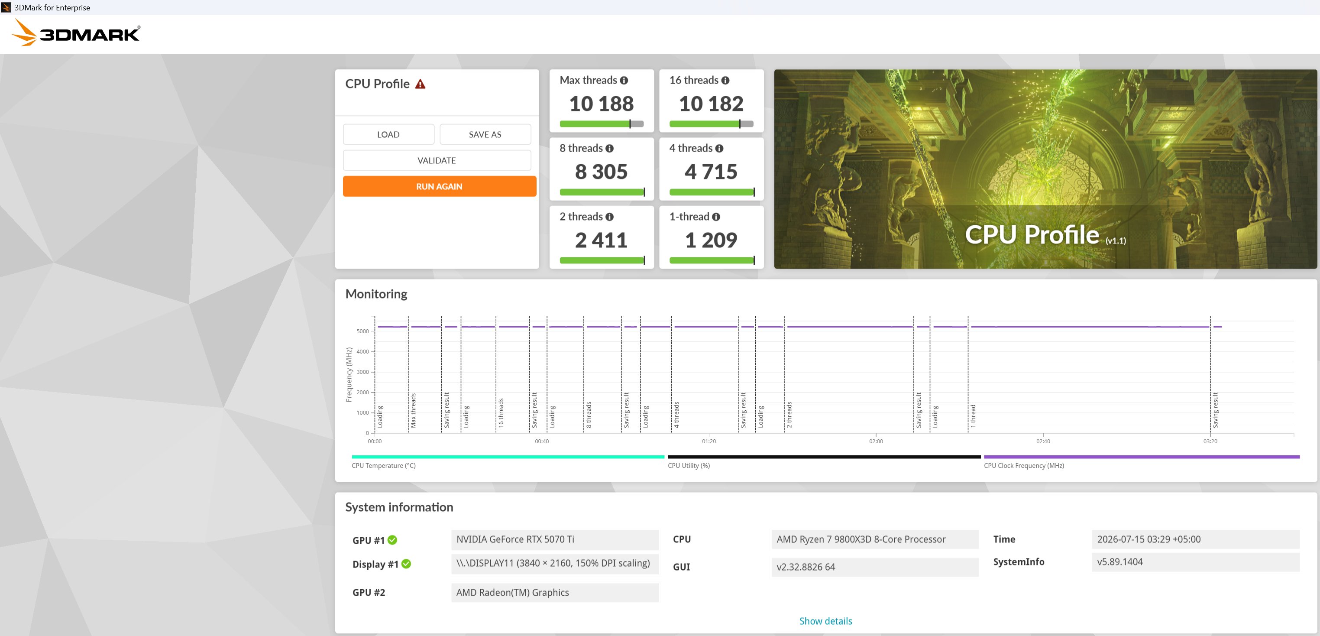Click the LOAD button
The height and width of the screenshot is (636, 1320).
coord(388,134)
